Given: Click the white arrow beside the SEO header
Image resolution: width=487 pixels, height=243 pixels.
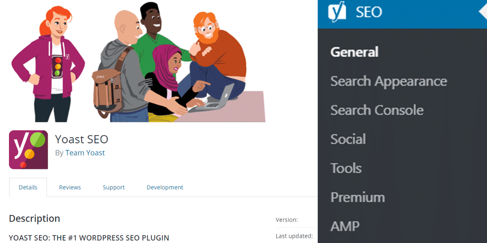Looking at the screenshot, I should (483, 11).
